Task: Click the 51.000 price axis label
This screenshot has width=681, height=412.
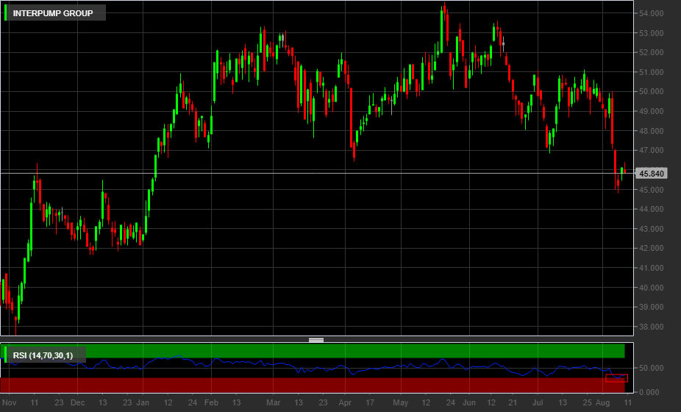Action: click(651, 72)
